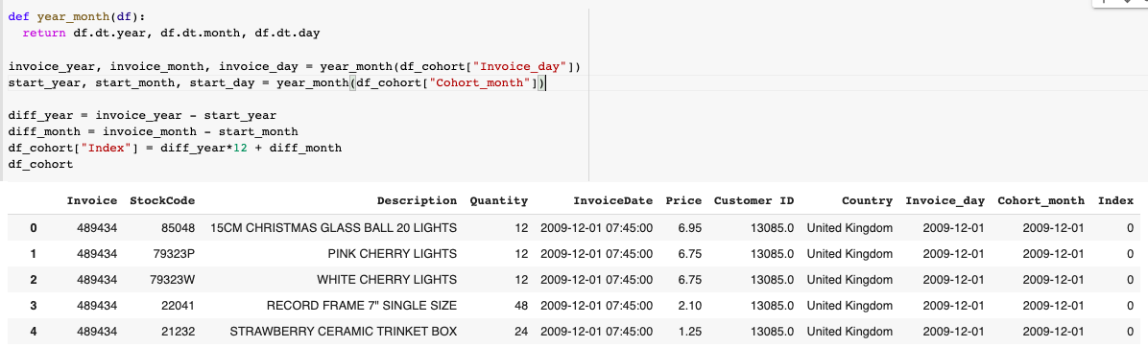Viewport: 1148px width, 347px height.
Task: Click row index 0 in the dataframe
Action: click(x=33, y=228)
